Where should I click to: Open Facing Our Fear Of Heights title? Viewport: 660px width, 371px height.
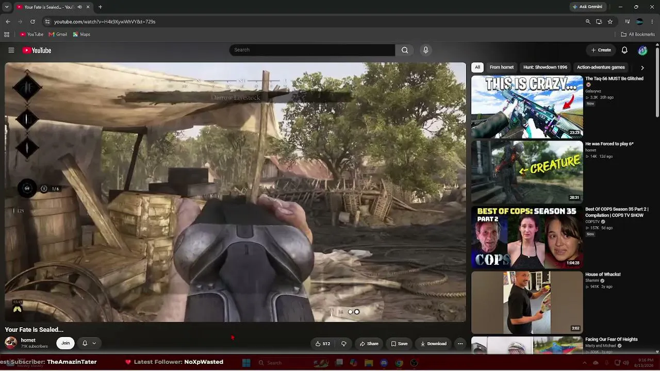612,340
